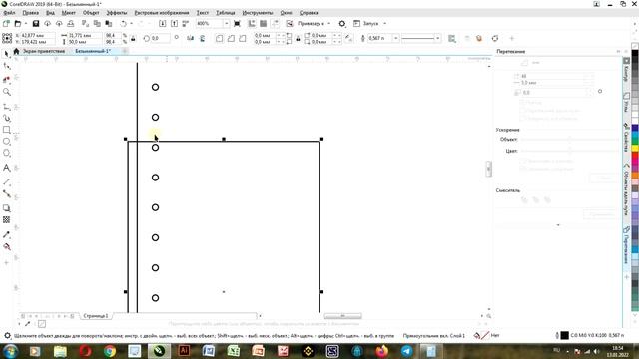Screen dimensions: 639x359
Task: Click the Print icon
Action: [71, 24]
